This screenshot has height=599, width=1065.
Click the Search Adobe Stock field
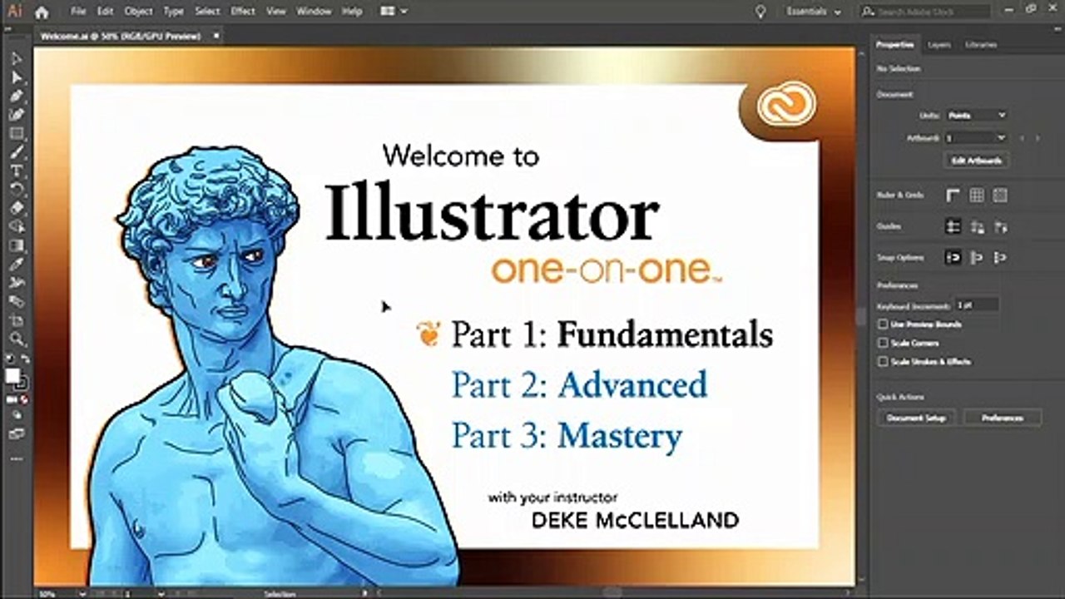925,12
